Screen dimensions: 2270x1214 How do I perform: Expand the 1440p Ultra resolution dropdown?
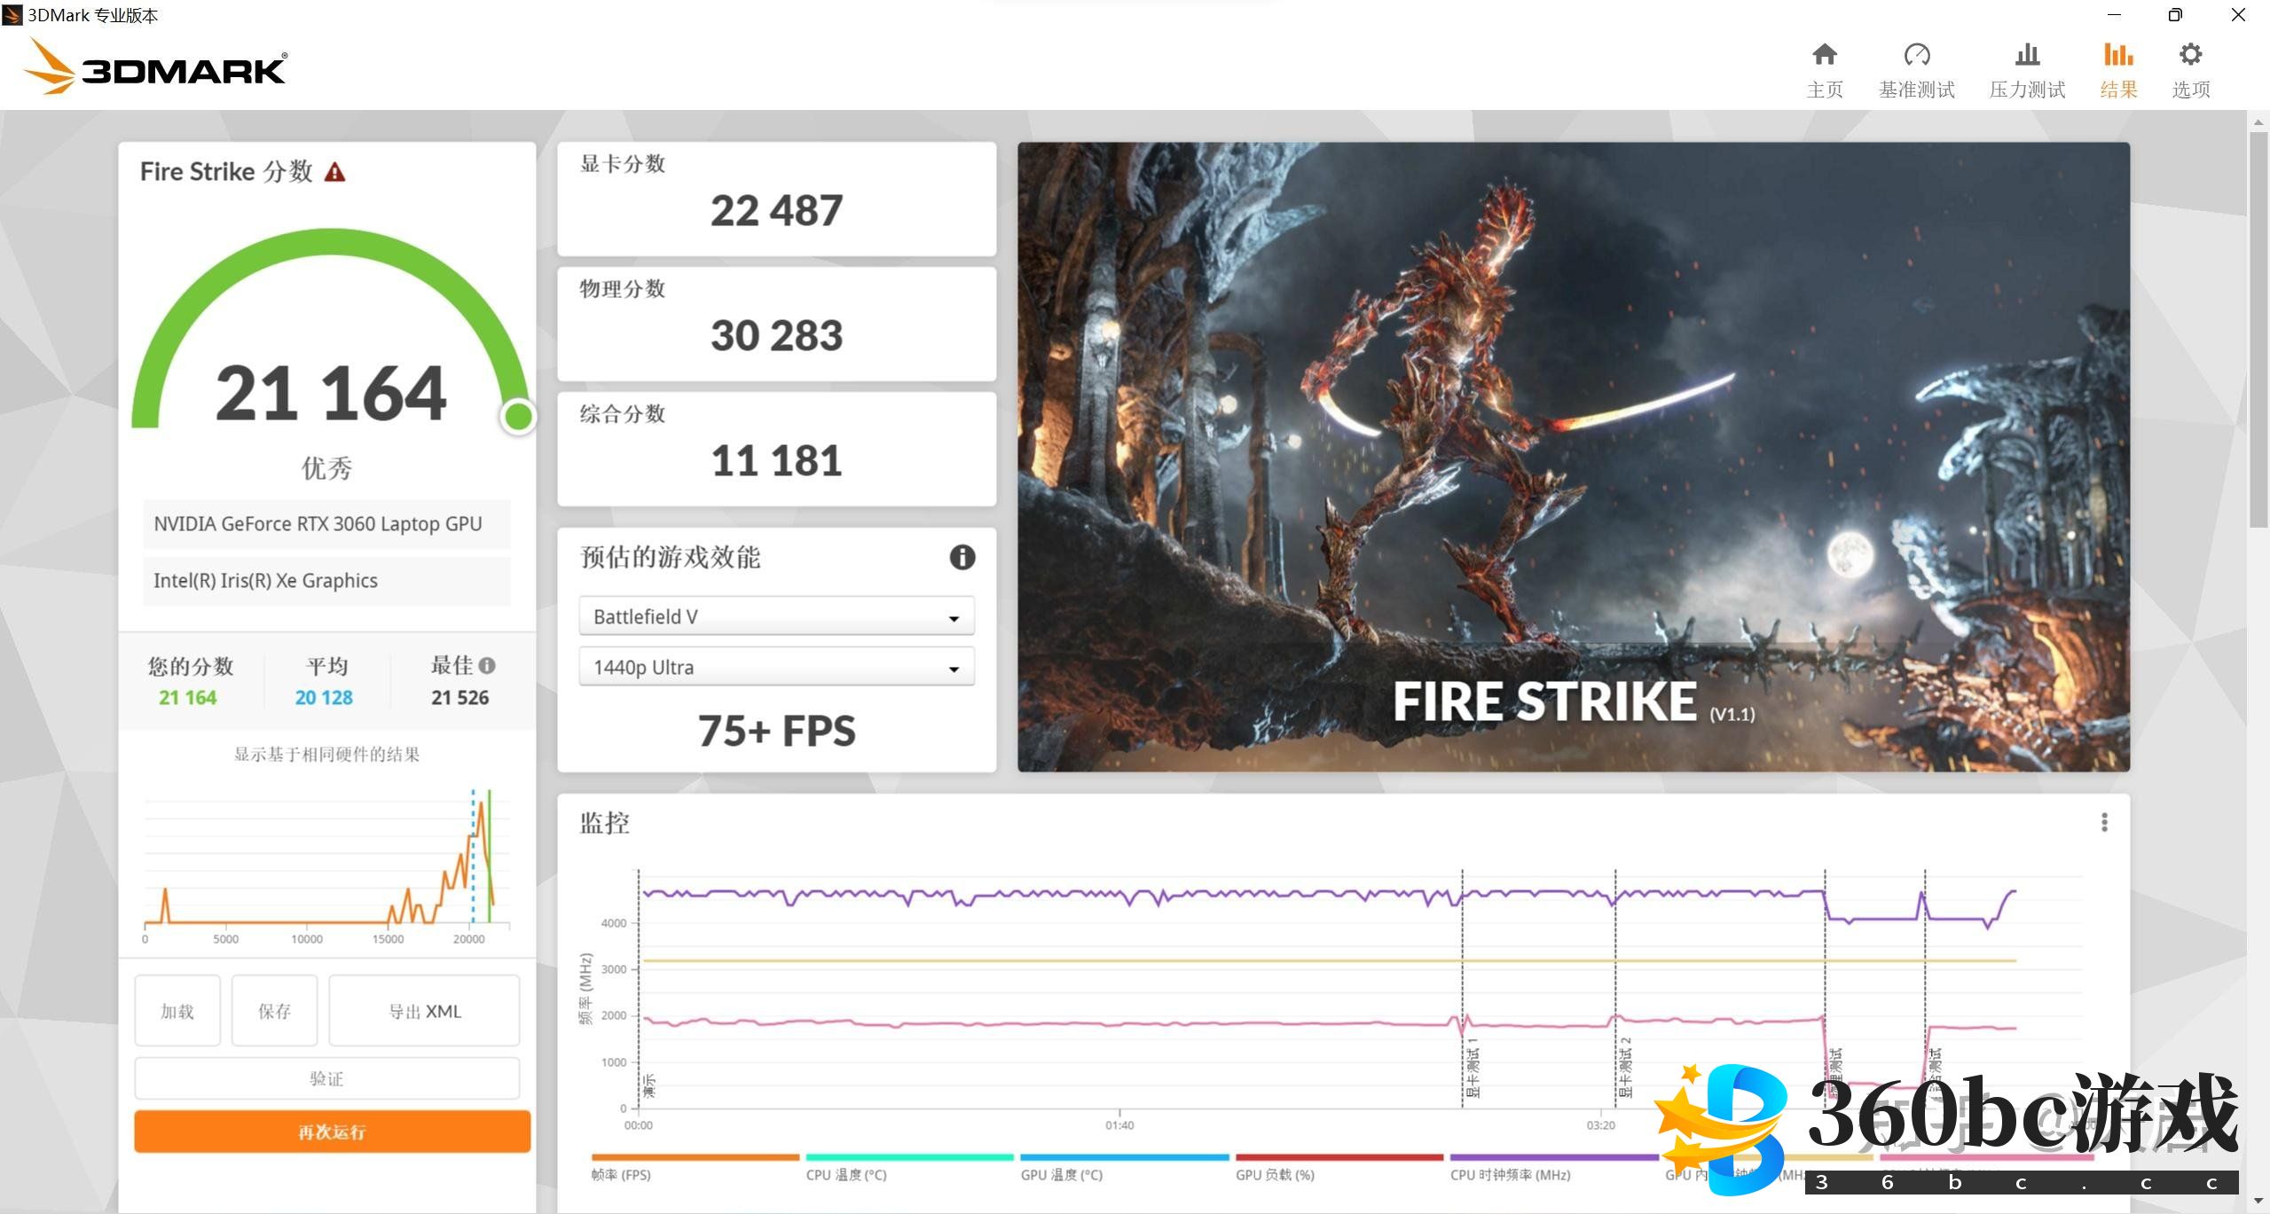(x=776, y=667)
